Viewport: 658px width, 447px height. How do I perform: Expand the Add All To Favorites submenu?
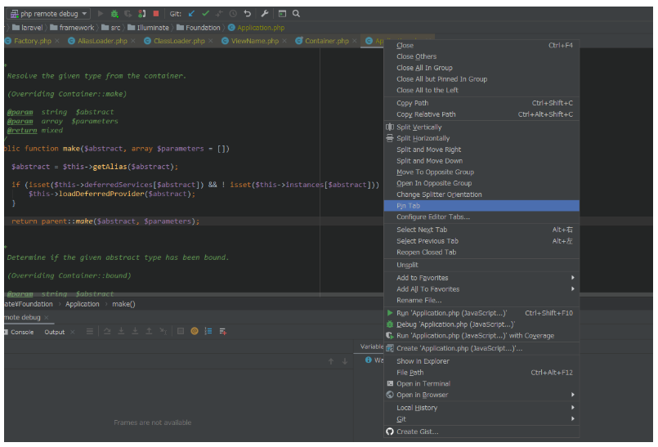click(x=481, y=289)
